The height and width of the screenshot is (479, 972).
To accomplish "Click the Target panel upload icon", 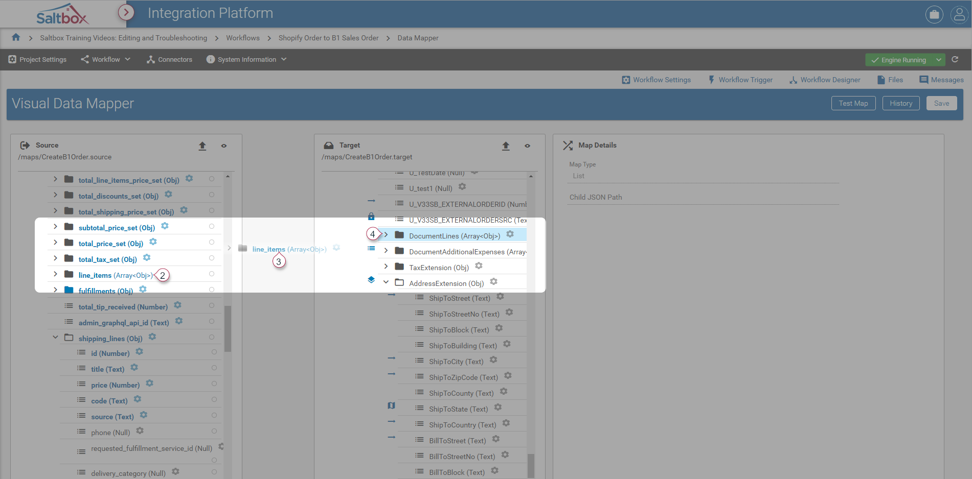I will pos(506,146).
